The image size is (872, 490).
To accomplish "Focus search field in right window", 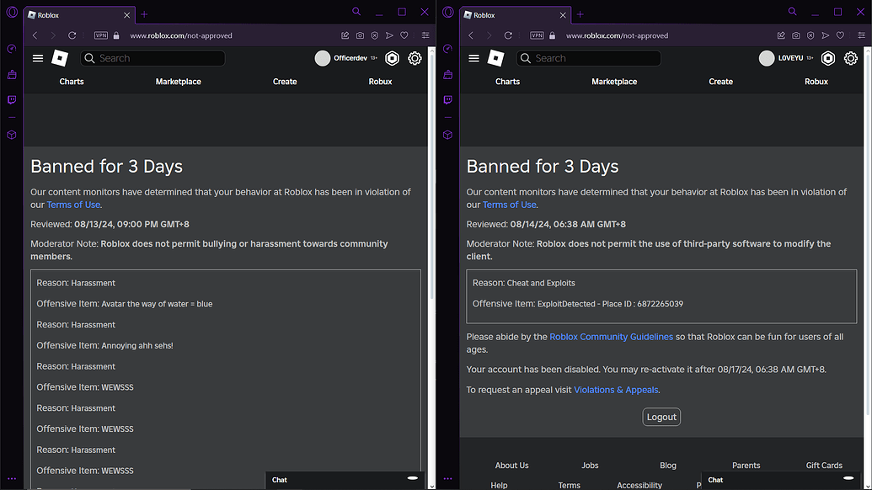I will point(589,58).
